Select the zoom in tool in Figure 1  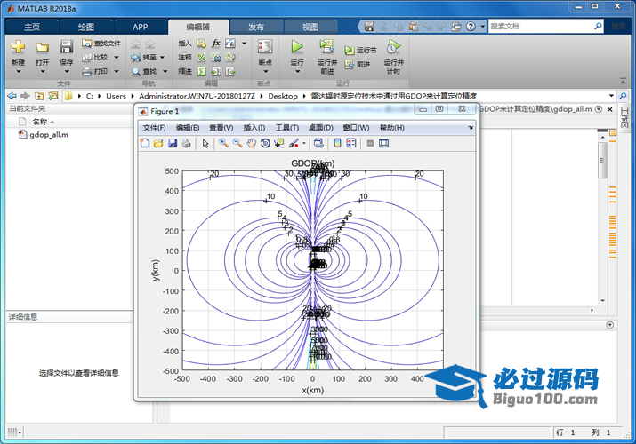pos(223,143)
